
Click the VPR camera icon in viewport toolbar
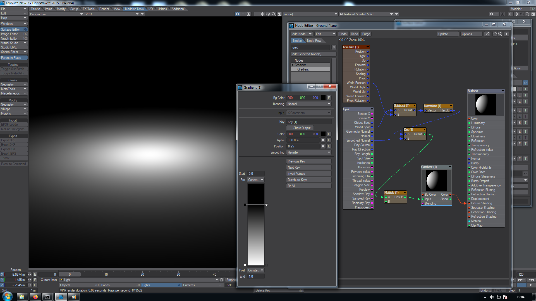click(x=237, y=14)
